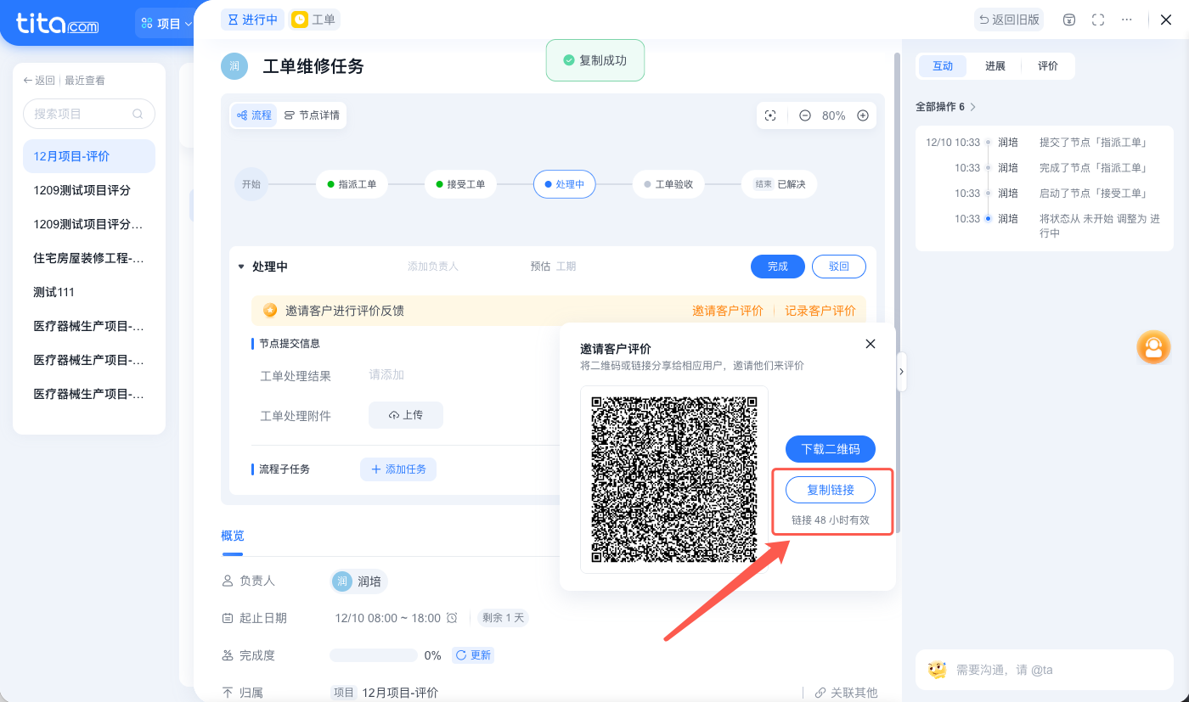Switch to 节点详情 view
Viewport: 1189px width, 702px height.
[312, 115]
